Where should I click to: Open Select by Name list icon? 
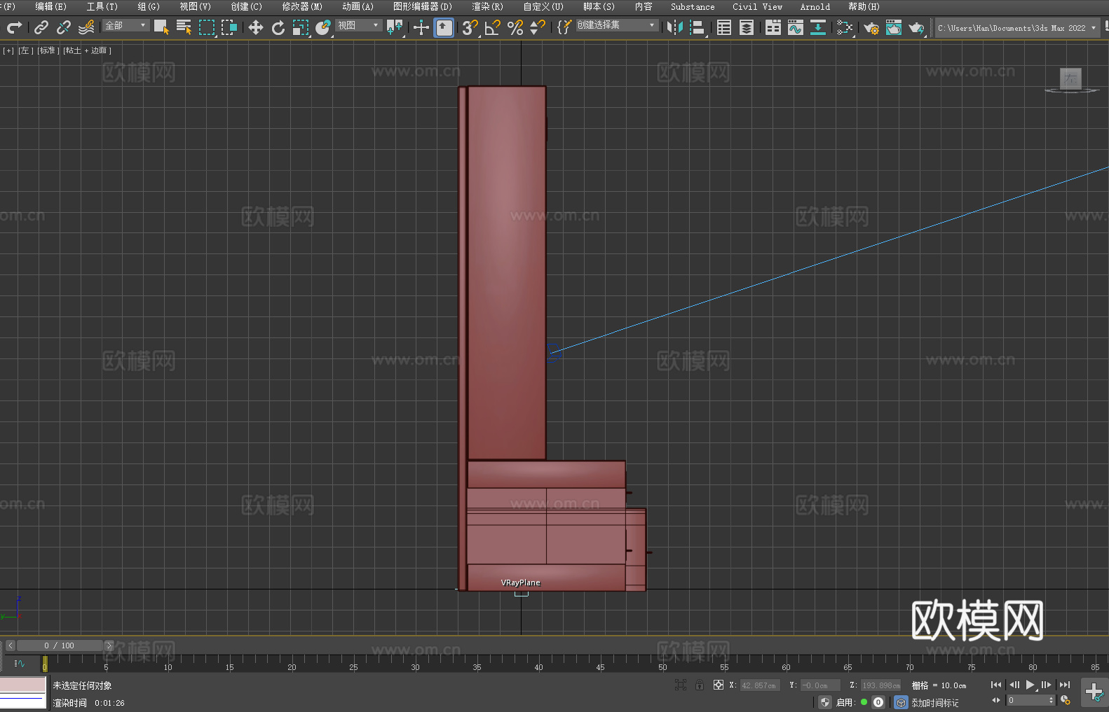[184, 27]
